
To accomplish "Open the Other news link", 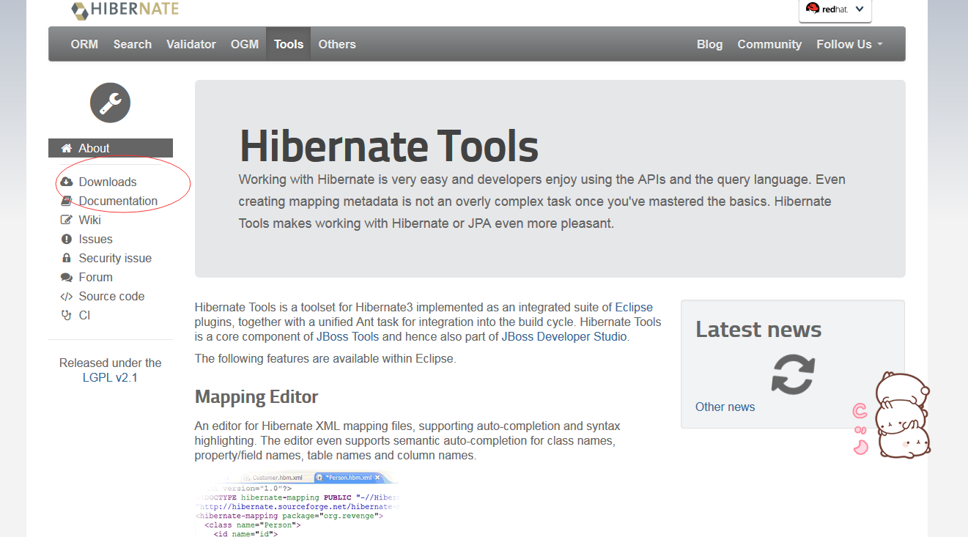I will (x=725, y=407).
